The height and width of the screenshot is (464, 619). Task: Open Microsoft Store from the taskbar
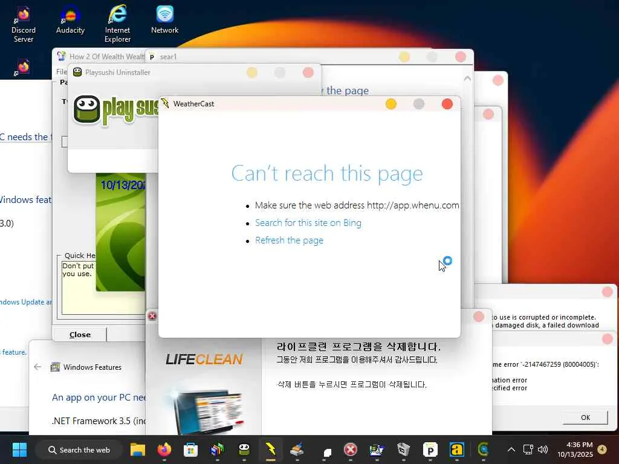tap(190, 449)
